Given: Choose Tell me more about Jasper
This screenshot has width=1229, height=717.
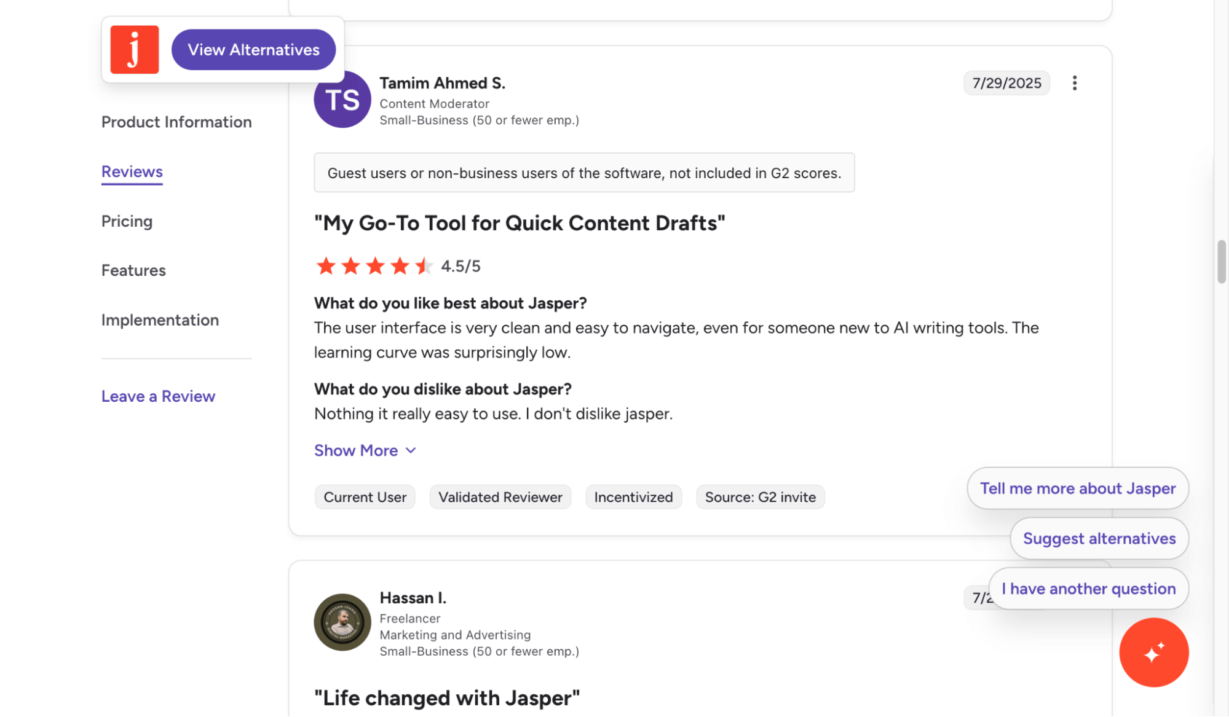Looking at the screenshot, I should coord(1078,488).
